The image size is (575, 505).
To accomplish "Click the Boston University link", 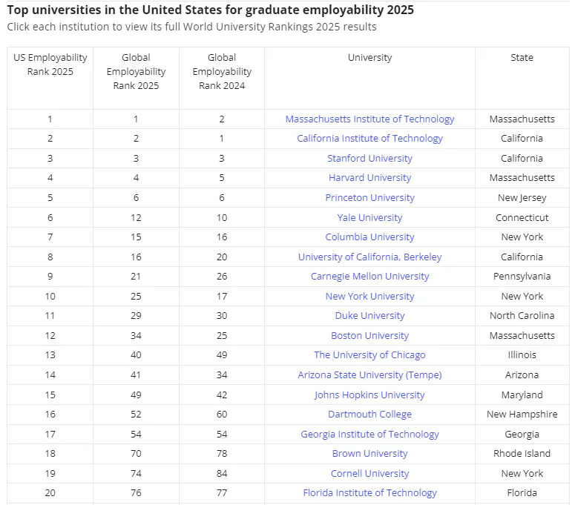I will [x=369, y=336].
